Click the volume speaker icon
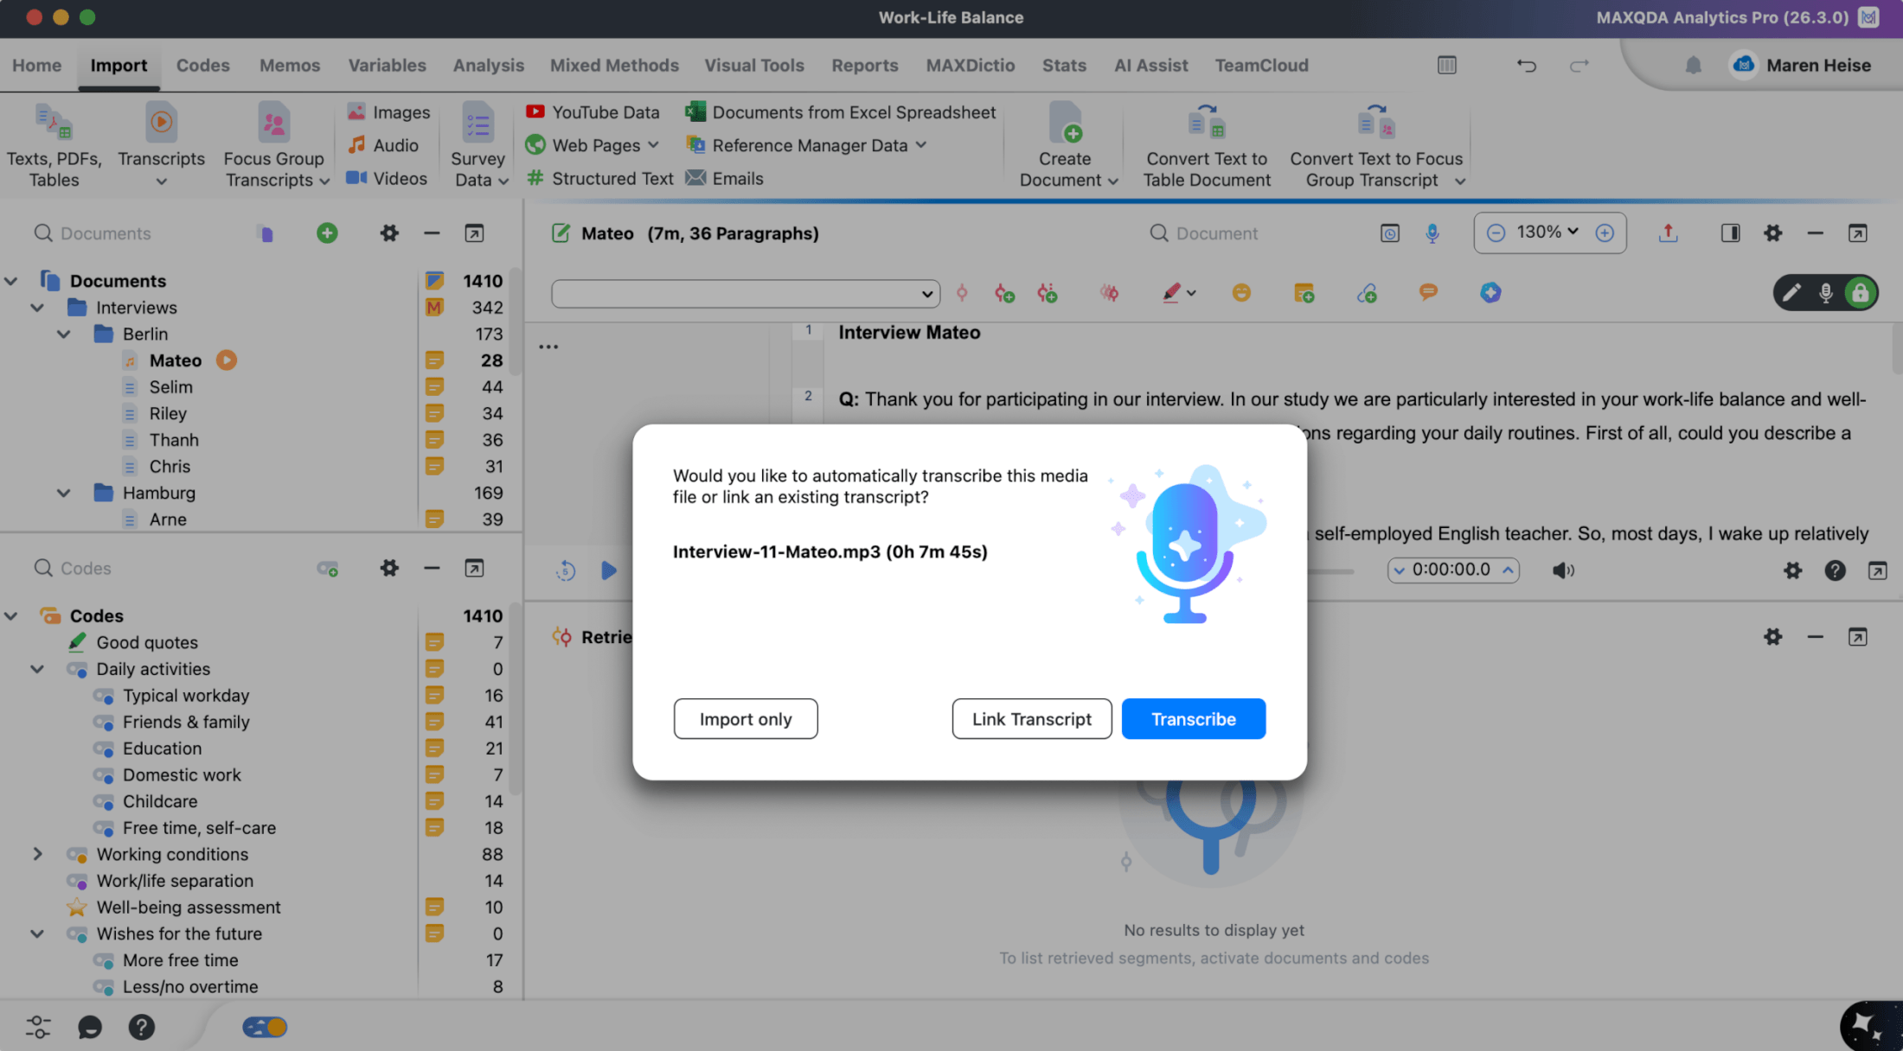Image resolution: width=1903 pixels, height=1051 pixels. pyautogui.click(x=1562, y=570)
